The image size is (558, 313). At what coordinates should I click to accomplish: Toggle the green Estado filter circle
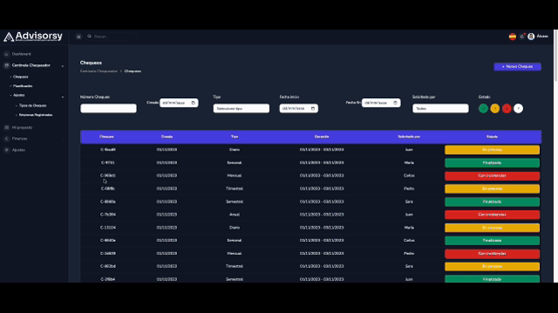[483, 108]
